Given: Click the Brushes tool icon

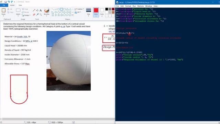Looking at the screenshot, I should pos(47,10).
